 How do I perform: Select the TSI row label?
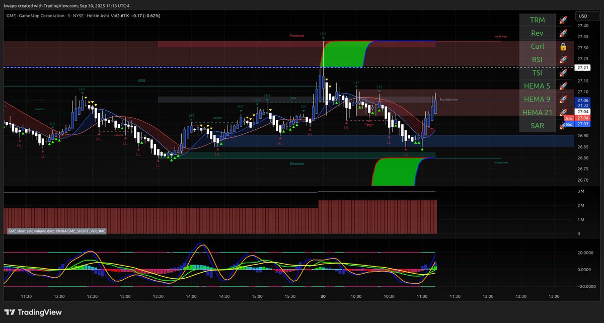click(x=537, y=72)
